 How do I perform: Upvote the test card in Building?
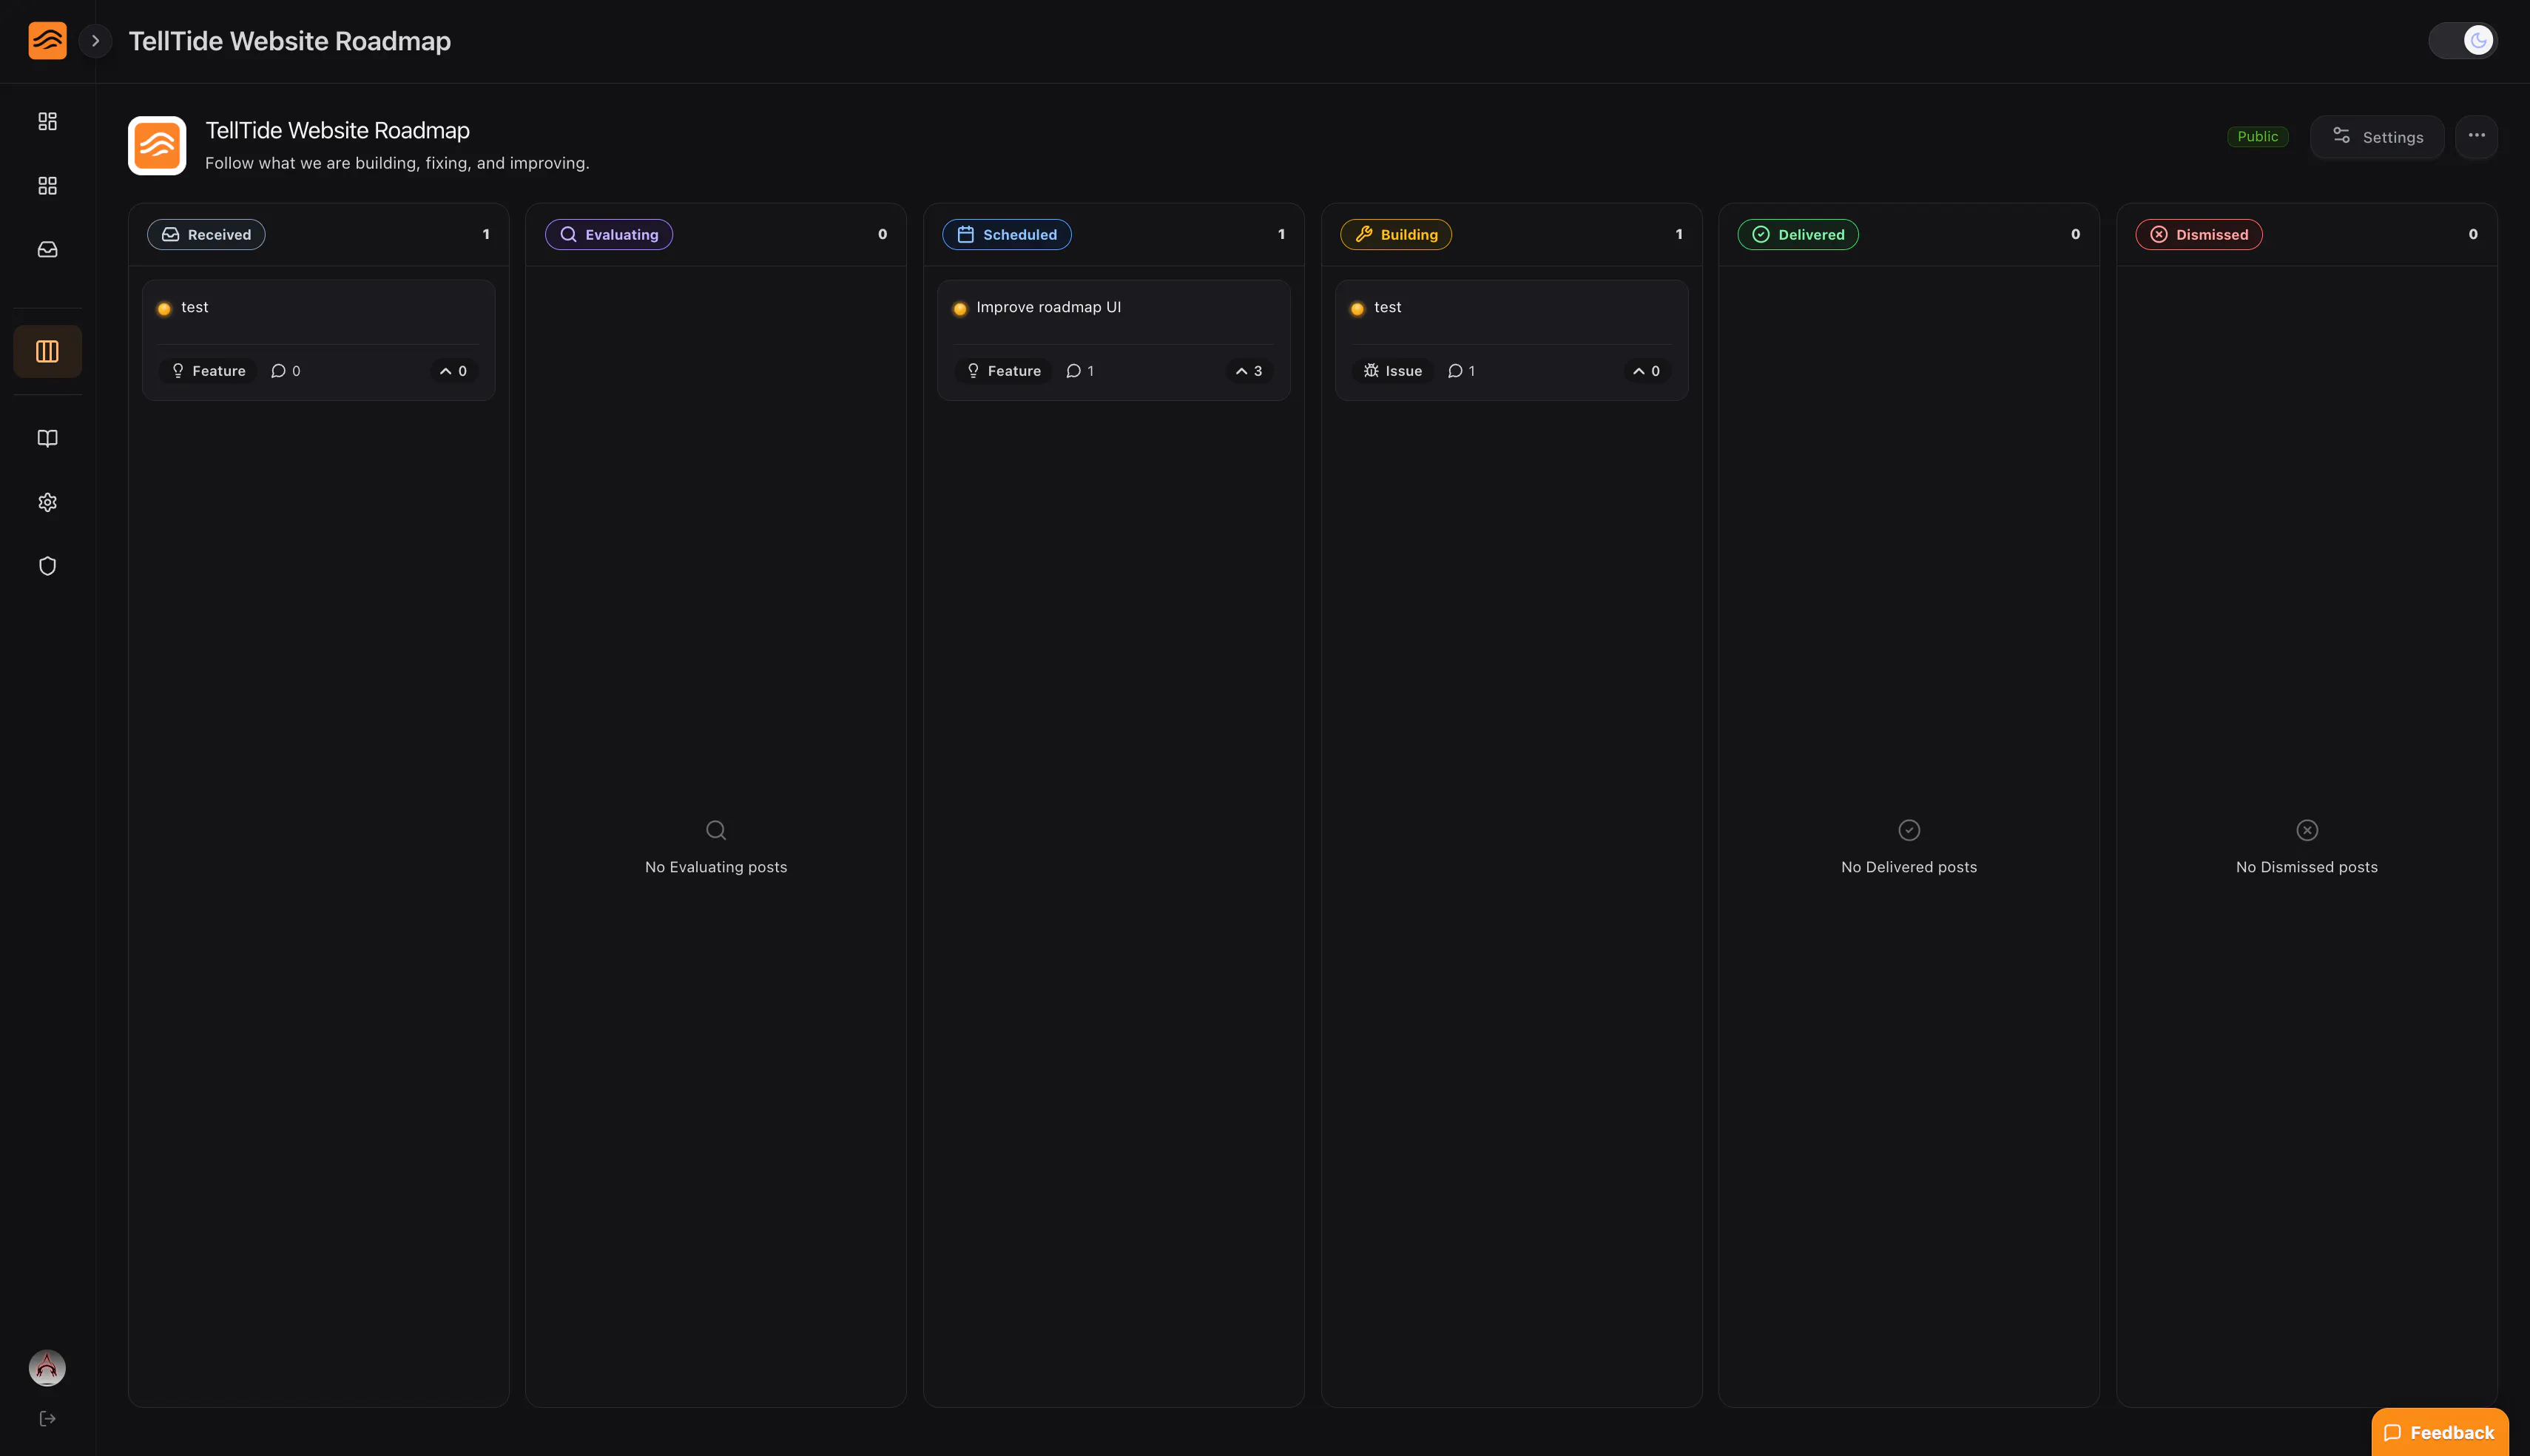point(1646,371)
